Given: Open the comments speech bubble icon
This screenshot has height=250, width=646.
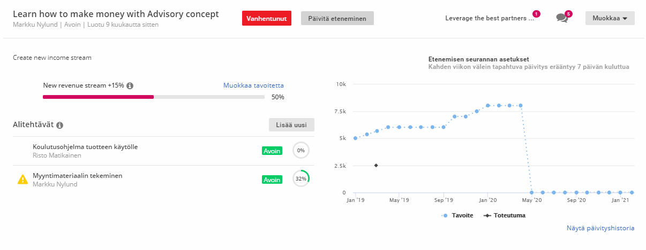Looking at the screenshot, I should tap(561, 18).
